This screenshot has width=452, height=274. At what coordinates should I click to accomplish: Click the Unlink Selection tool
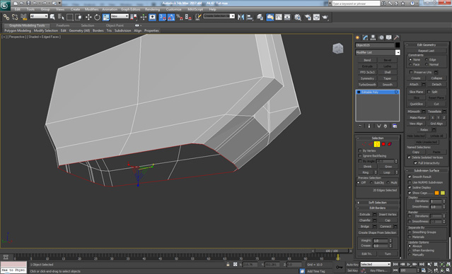click(15, 17)
